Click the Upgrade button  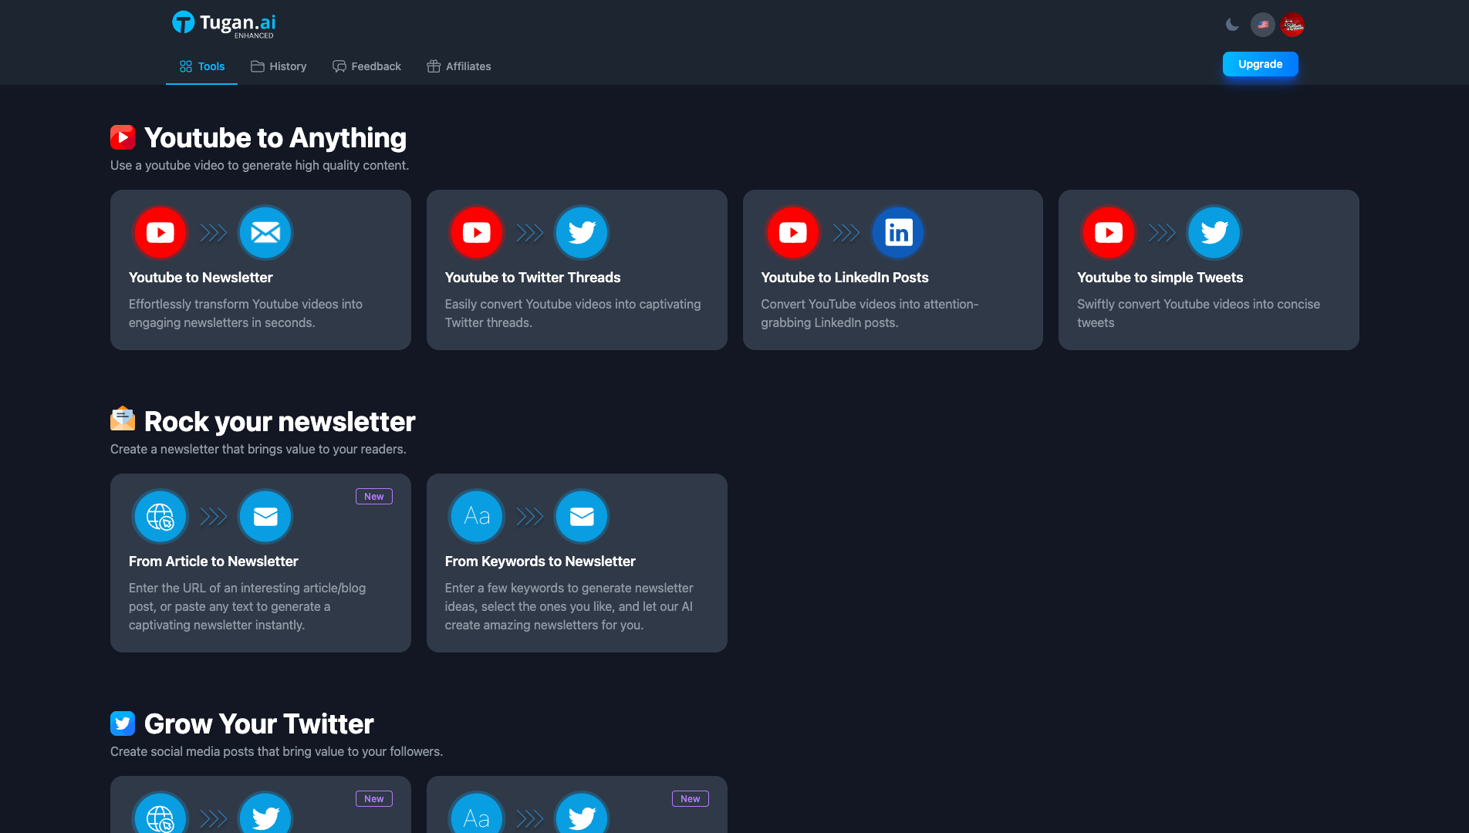1260,64
